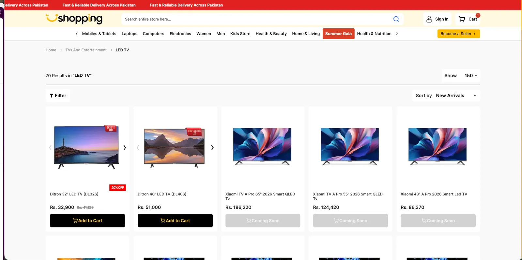The image size is (522, 260).
Task: Click Xiaomi TV A Pro 55" title
Action: (348, 196)
